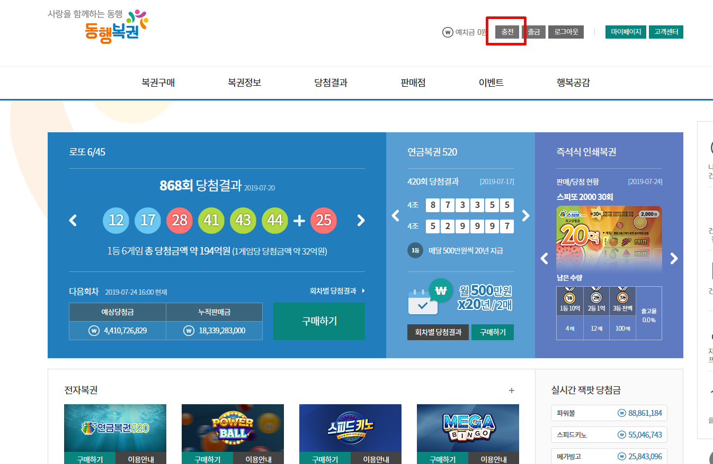
Task: Click 구매하기 button in 연금복권 520 panel
Action: pos(493,332)
